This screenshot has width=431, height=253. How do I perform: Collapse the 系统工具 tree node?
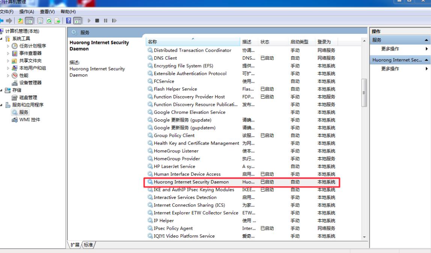tap(2, 39)
